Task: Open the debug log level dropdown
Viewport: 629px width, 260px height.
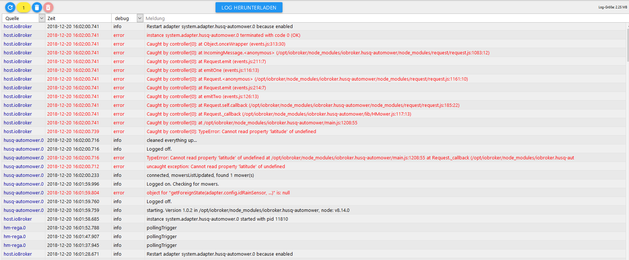Action: point(140,18)
